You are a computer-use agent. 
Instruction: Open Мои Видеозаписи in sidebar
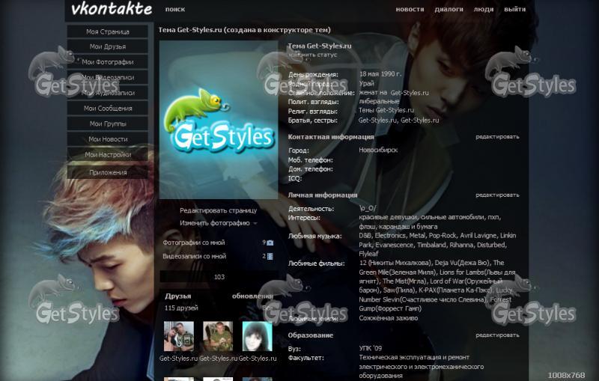pos(107,78)
